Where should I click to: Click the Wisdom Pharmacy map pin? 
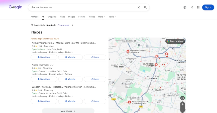128,51
